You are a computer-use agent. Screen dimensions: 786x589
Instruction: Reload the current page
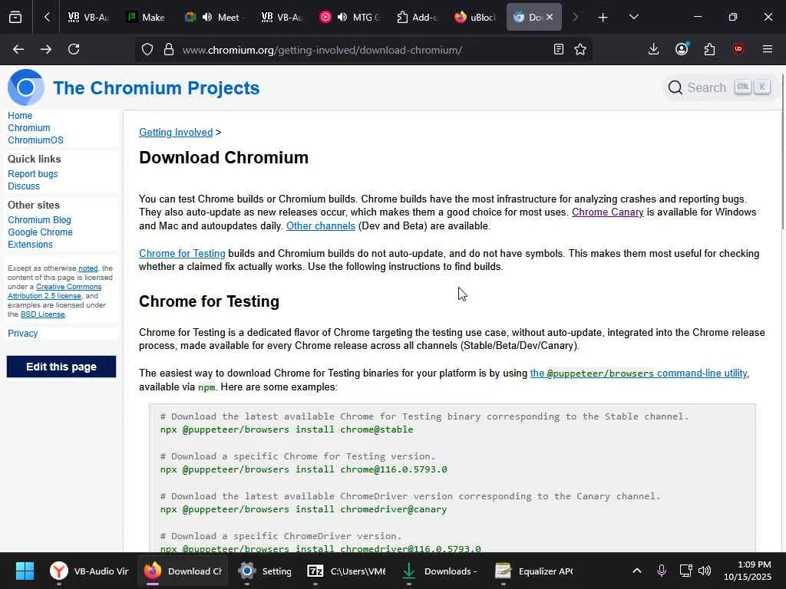point(74,49)
